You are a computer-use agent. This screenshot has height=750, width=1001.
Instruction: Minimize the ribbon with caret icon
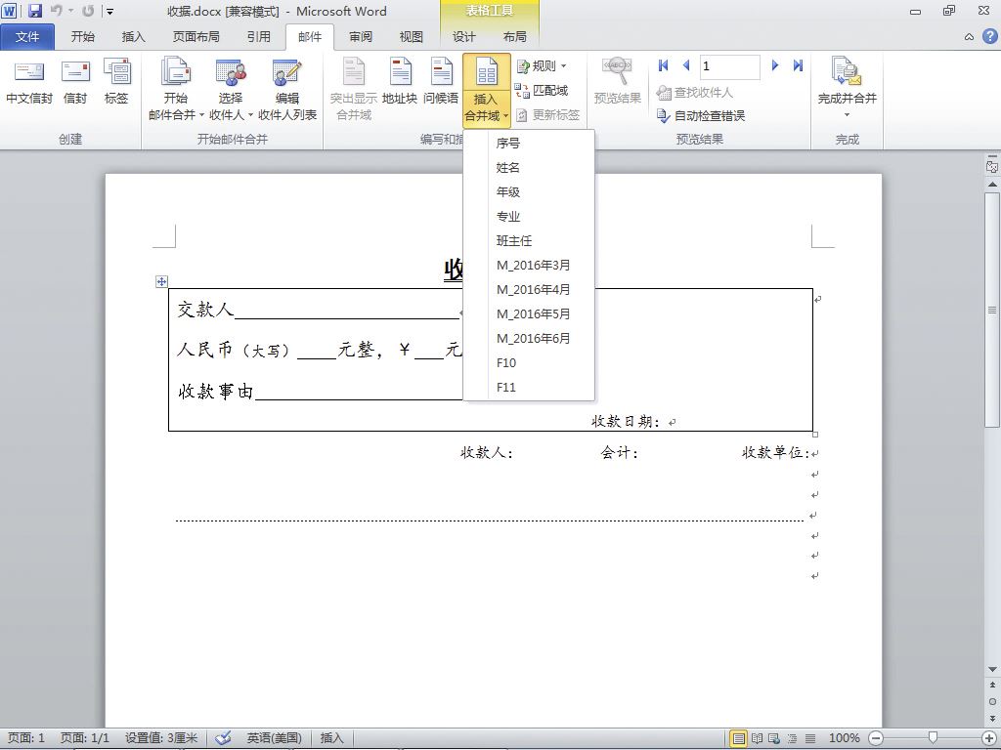tap(969, 37)
